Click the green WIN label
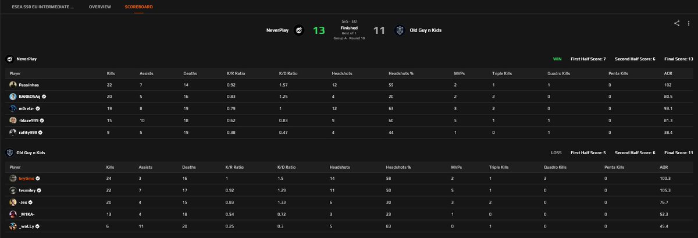Image resolution: width=698 pixels, height=238 pixels. 557,59
